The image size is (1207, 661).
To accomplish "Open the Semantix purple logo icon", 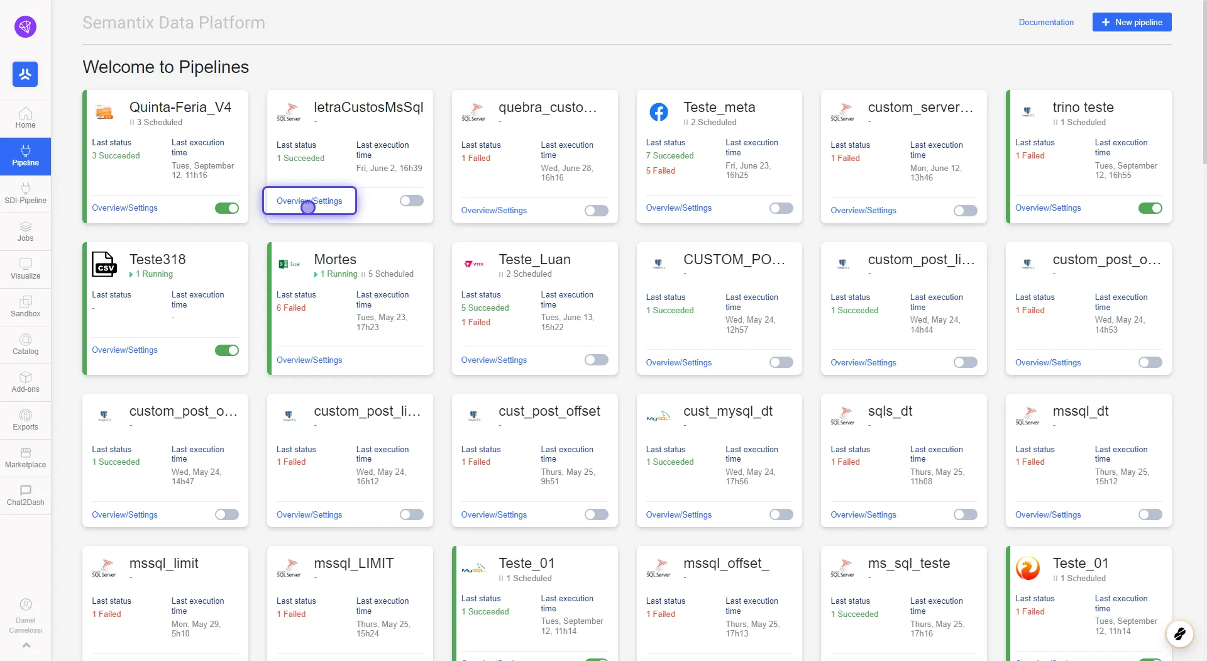I will point(25,26).
